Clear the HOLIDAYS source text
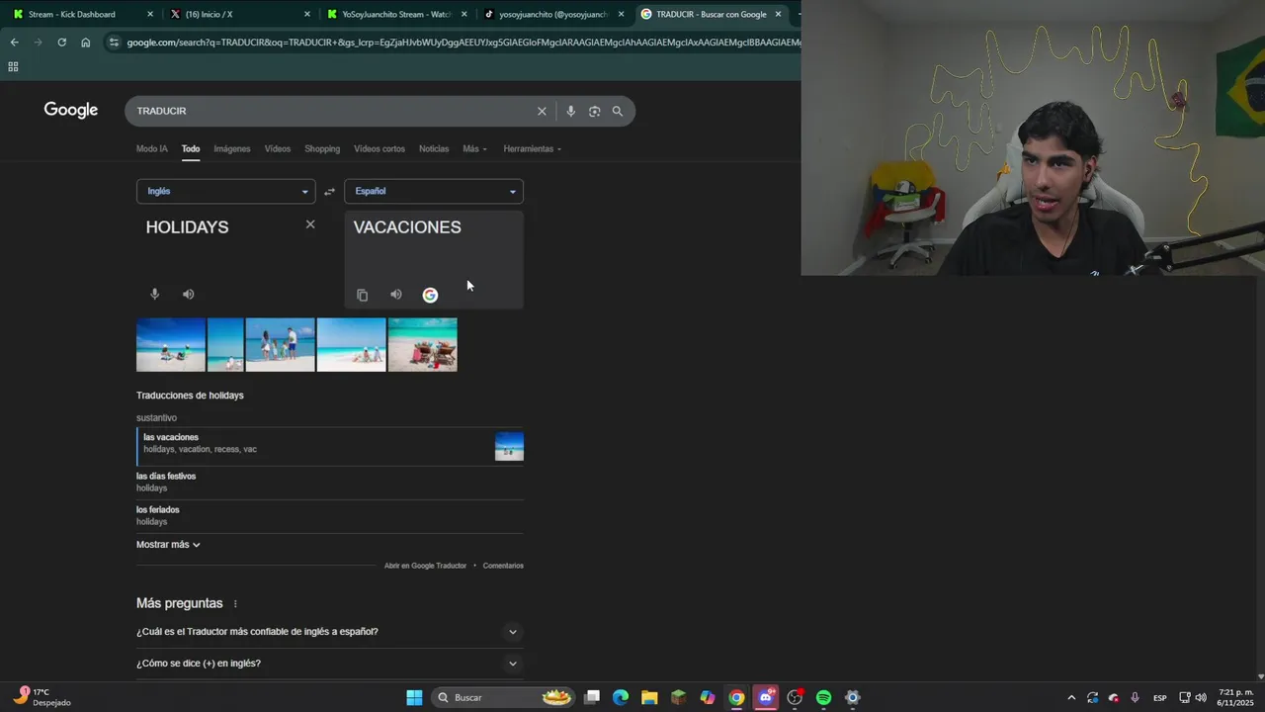This screenshot has width=1265, height=712. (x=310, y=224)
